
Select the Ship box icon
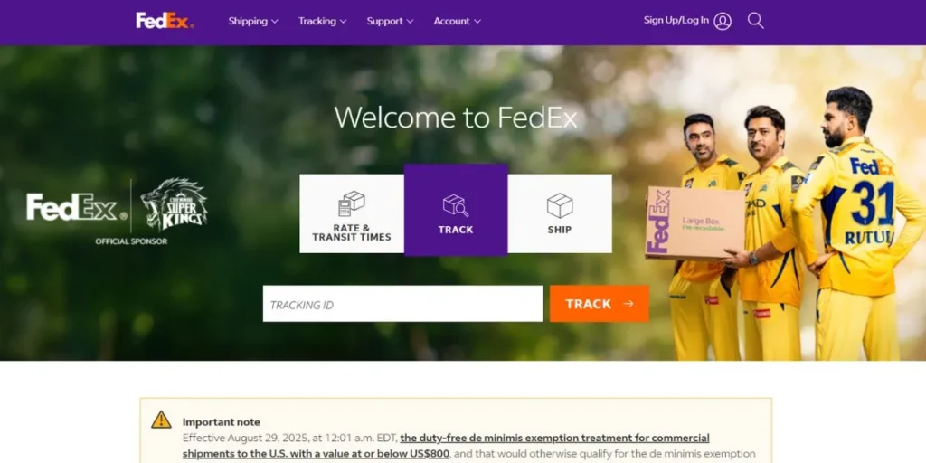559,205
